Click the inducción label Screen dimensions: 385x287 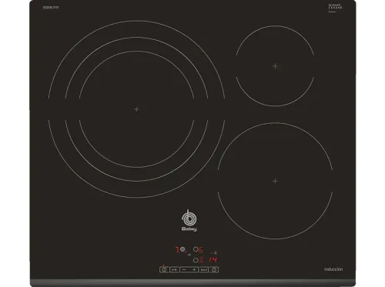pos(333,269)
